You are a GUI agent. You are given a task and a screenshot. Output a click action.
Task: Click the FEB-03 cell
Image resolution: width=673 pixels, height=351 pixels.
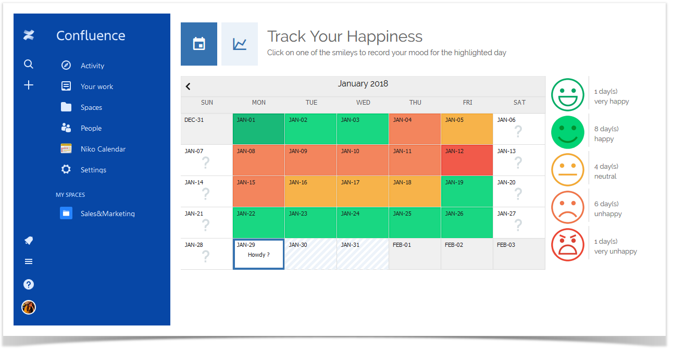519,254
